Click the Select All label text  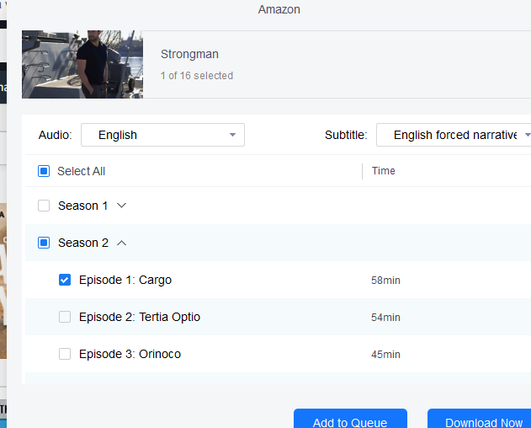(x=82, y=171)
